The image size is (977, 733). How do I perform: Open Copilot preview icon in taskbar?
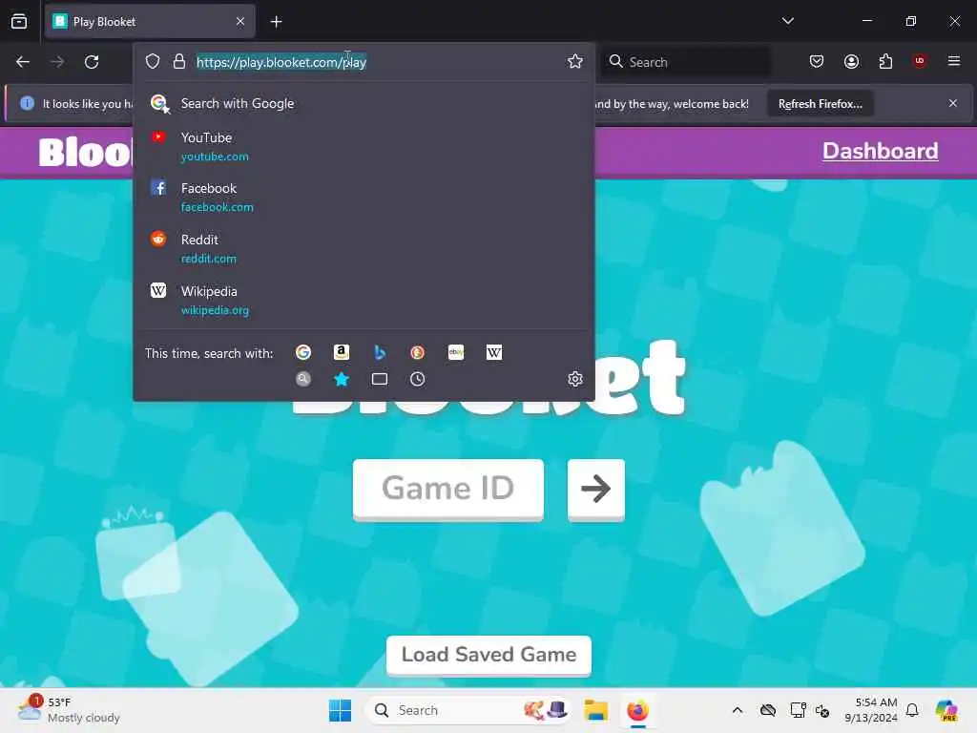946,710
